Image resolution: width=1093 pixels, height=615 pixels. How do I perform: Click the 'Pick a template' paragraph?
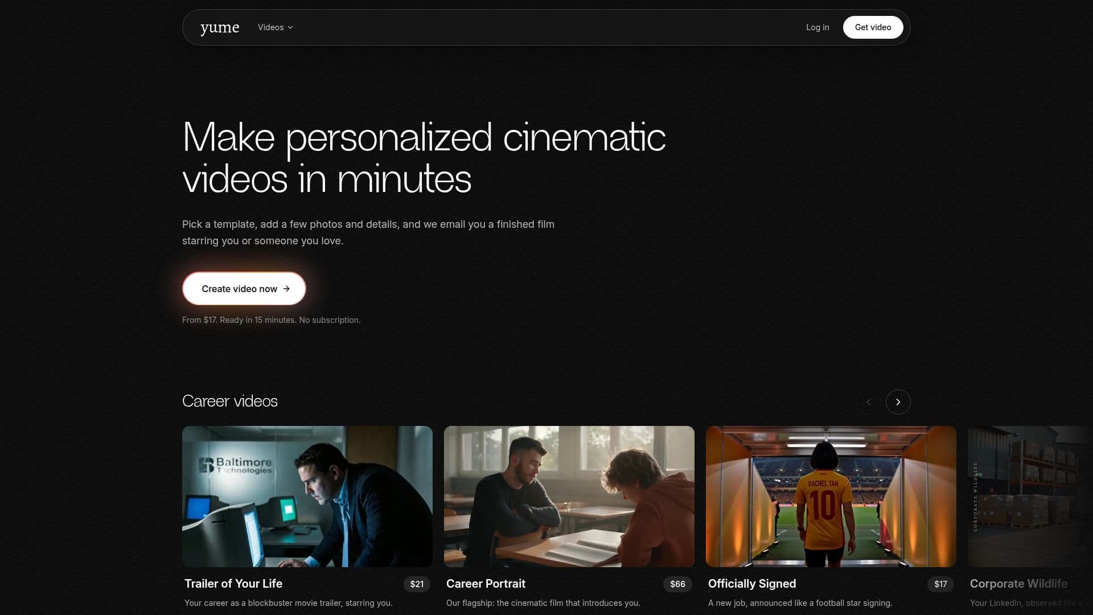point(368,232)
